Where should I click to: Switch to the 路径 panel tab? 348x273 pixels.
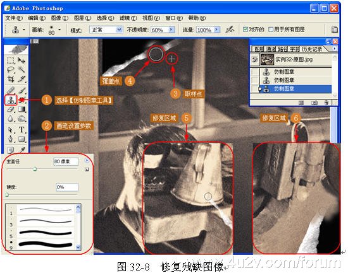pos(283,49)
